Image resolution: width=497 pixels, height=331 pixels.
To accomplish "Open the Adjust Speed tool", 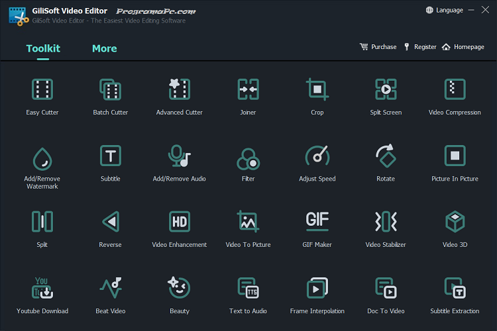I will [317, 156].
